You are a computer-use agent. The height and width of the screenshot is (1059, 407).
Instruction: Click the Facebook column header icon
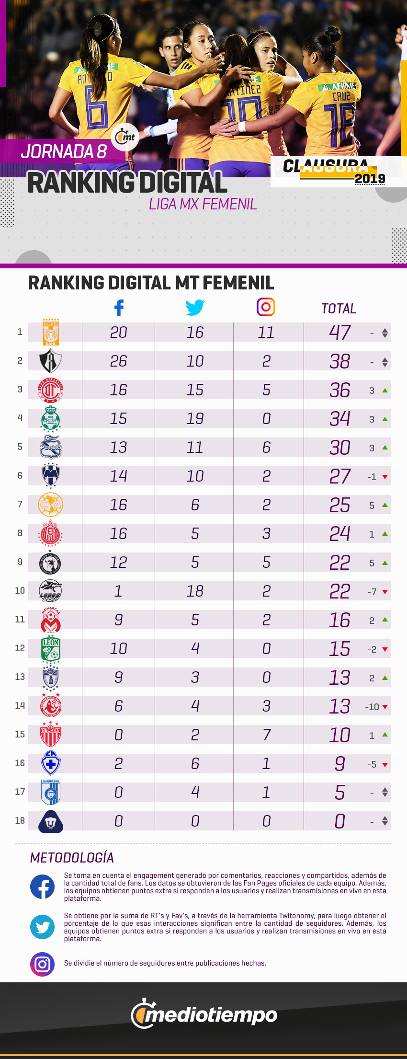click(x=119, y=308)
